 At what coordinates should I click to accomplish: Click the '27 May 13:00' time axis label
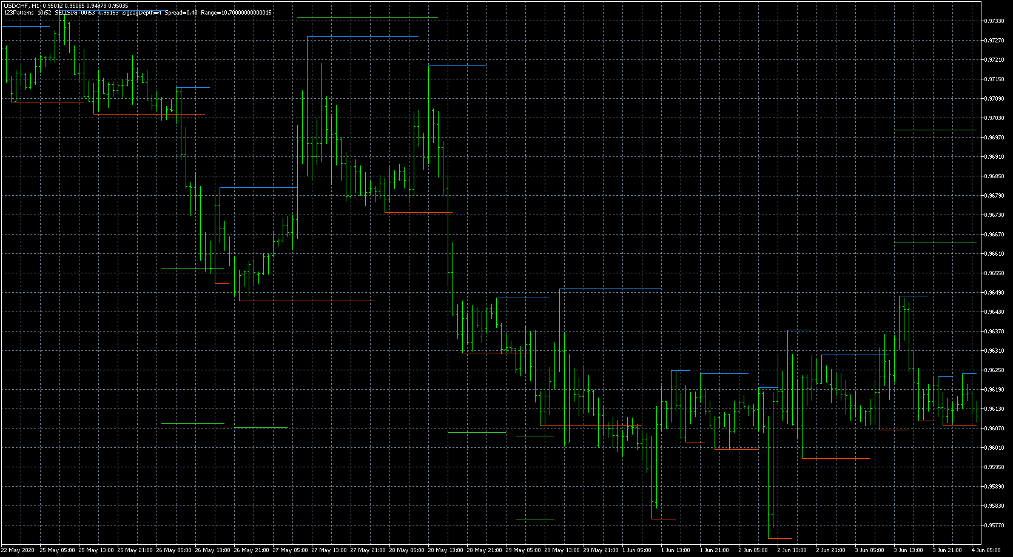pos(329,550)
